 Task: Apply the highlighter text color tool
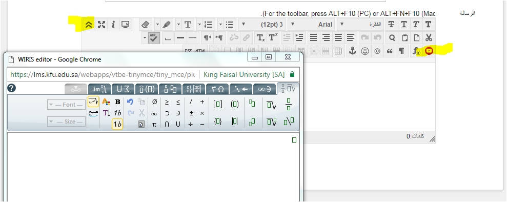pyautogui.click(x=167, y=25)
